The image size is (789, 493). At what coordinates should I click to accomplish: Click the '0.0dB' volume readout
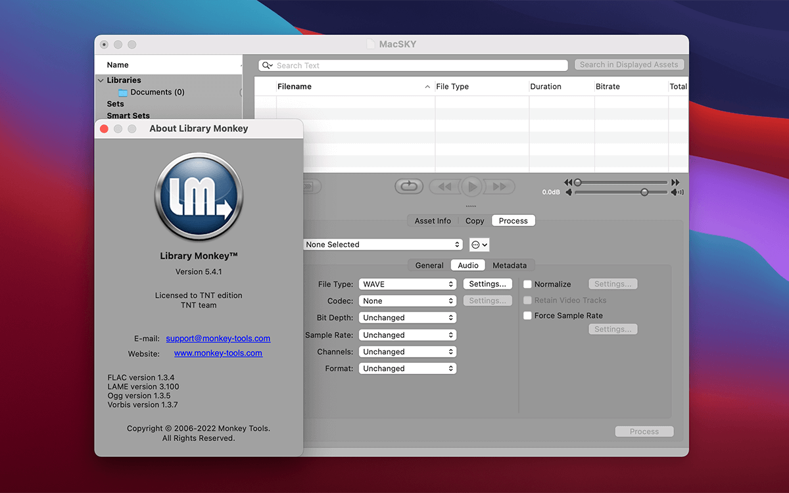551,193
